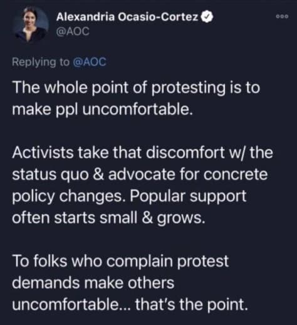Click the line 'often starts small & grows.'
This screenshot has width=297, height=325.
coord(108,218)
